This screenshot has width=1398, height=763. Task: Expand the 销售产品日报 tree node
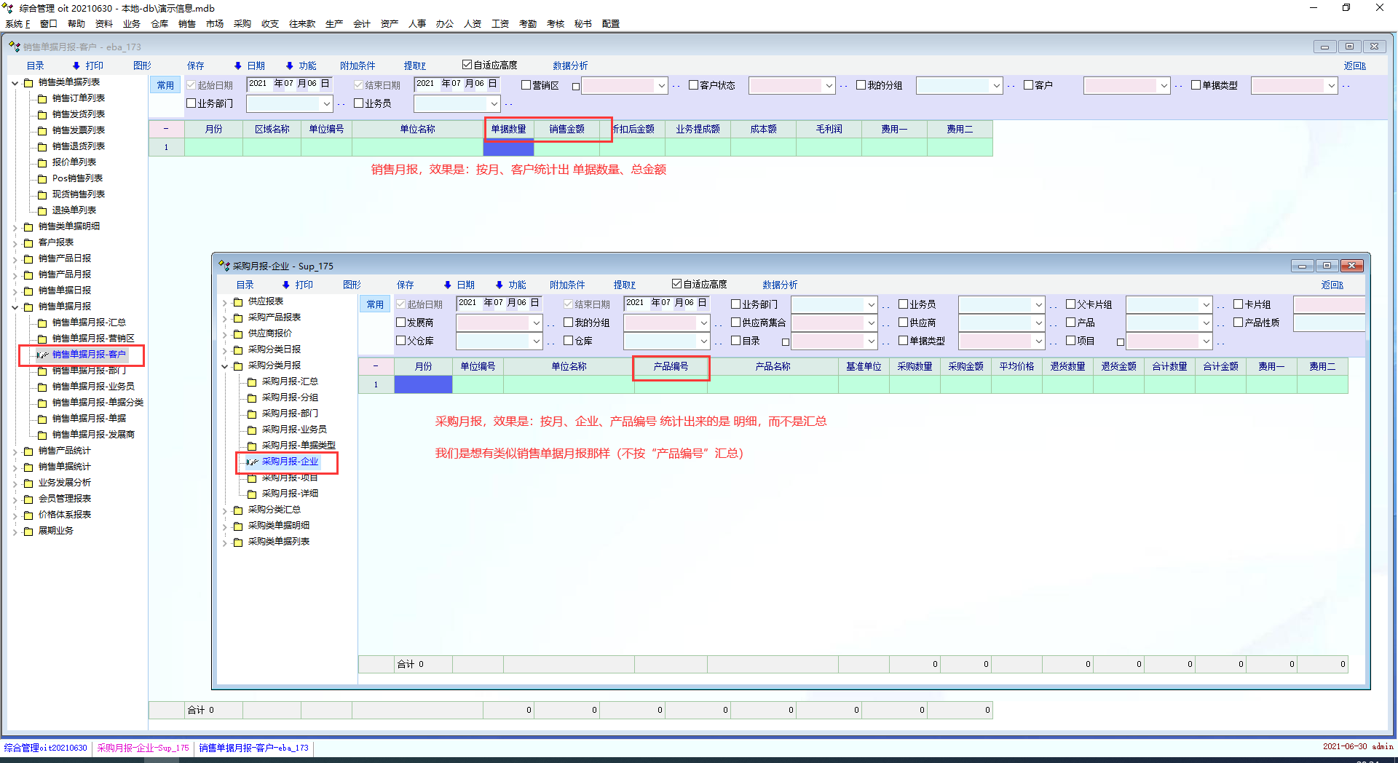(x=15, y=258)
